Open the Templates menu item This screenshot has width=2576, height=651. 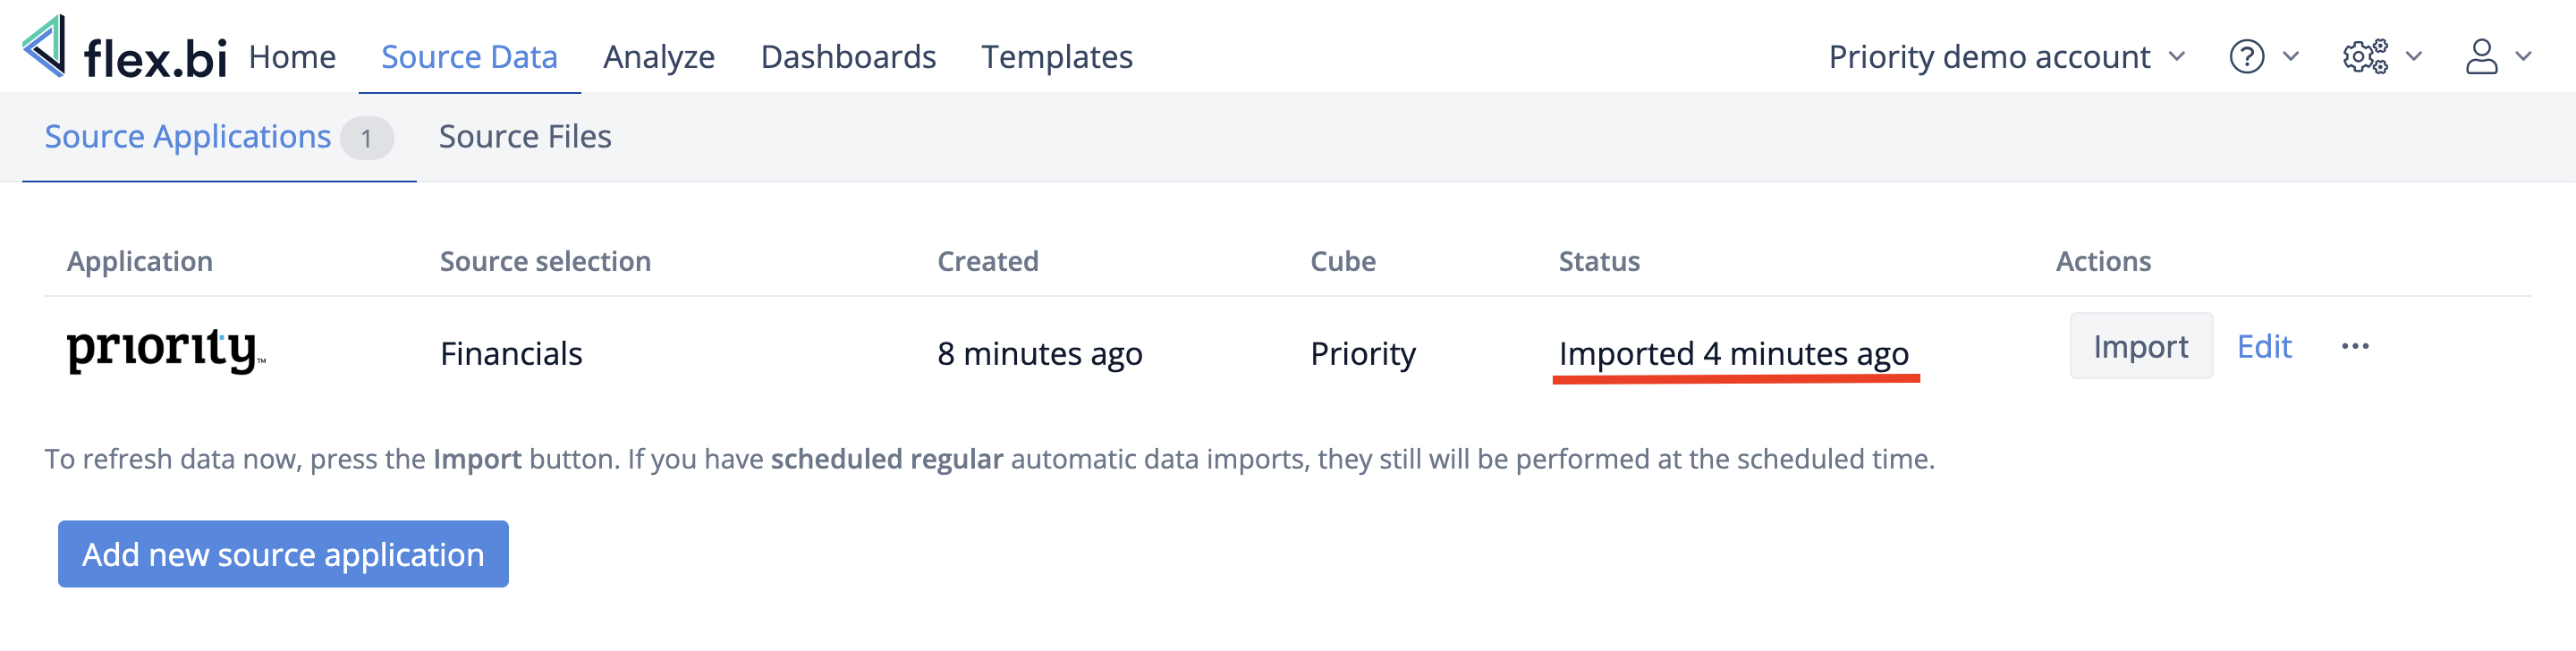(x=1056, y=57)
